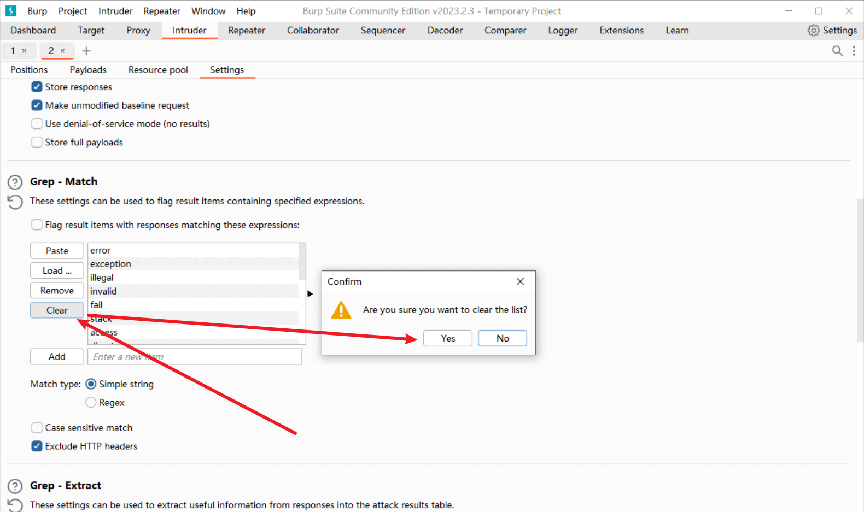Open the Window menu
The width and height of the screenshot is (864, 512).
point(208,11)
